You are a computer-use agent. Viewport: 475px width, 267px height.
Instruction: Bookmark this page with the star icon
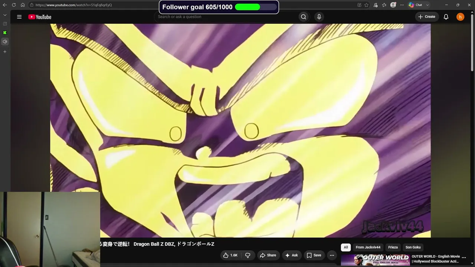(367, 5)
